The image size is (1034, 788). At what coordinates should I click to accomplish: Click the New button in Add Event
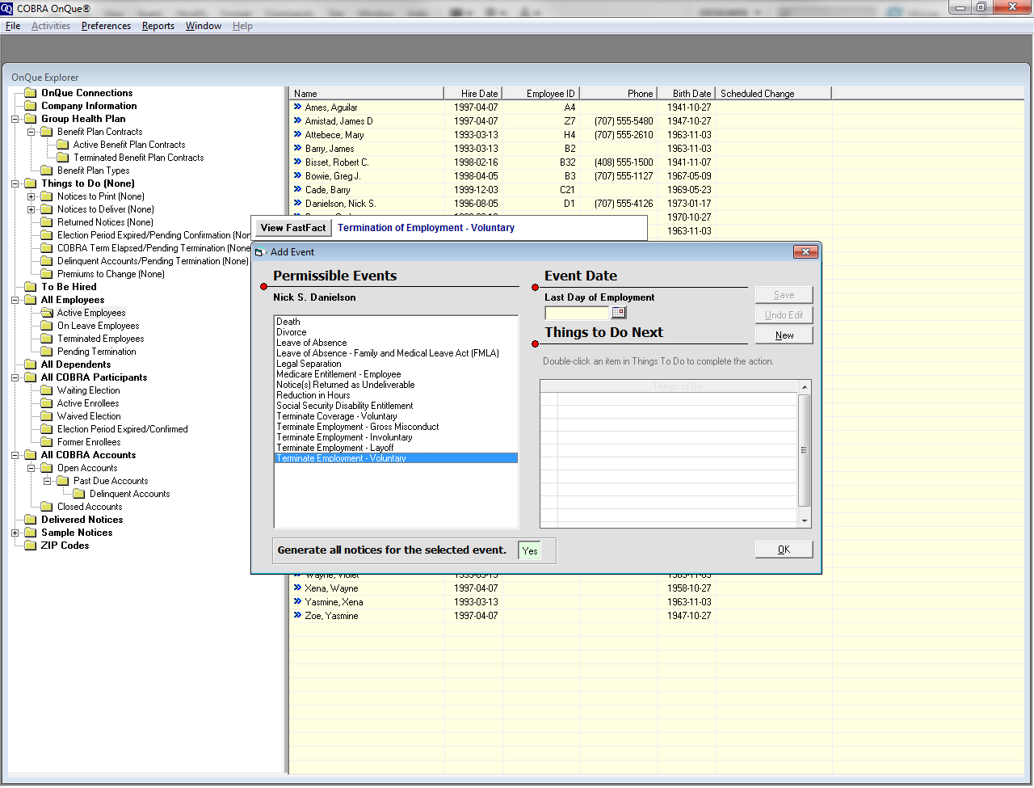point(784,335)
